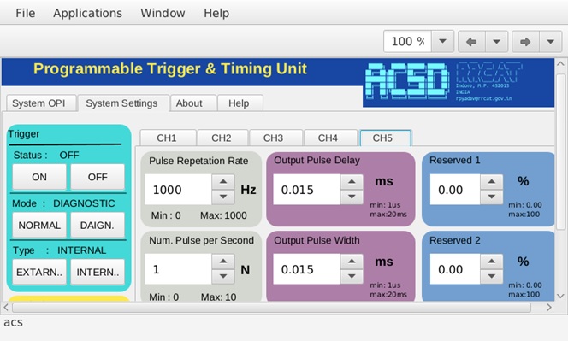
Task: Increase Reserved 1 with up arrow
Action: 492,182
